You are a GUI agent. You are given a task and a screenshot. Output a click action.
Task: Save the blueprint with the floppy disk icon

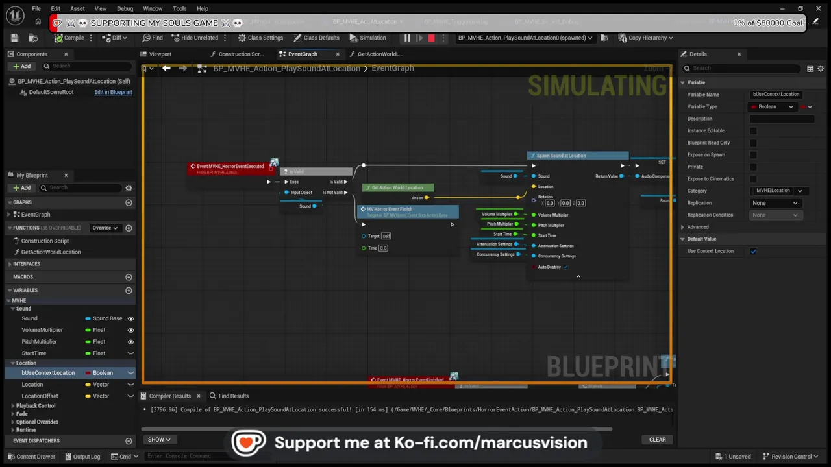tap(15, 38)
